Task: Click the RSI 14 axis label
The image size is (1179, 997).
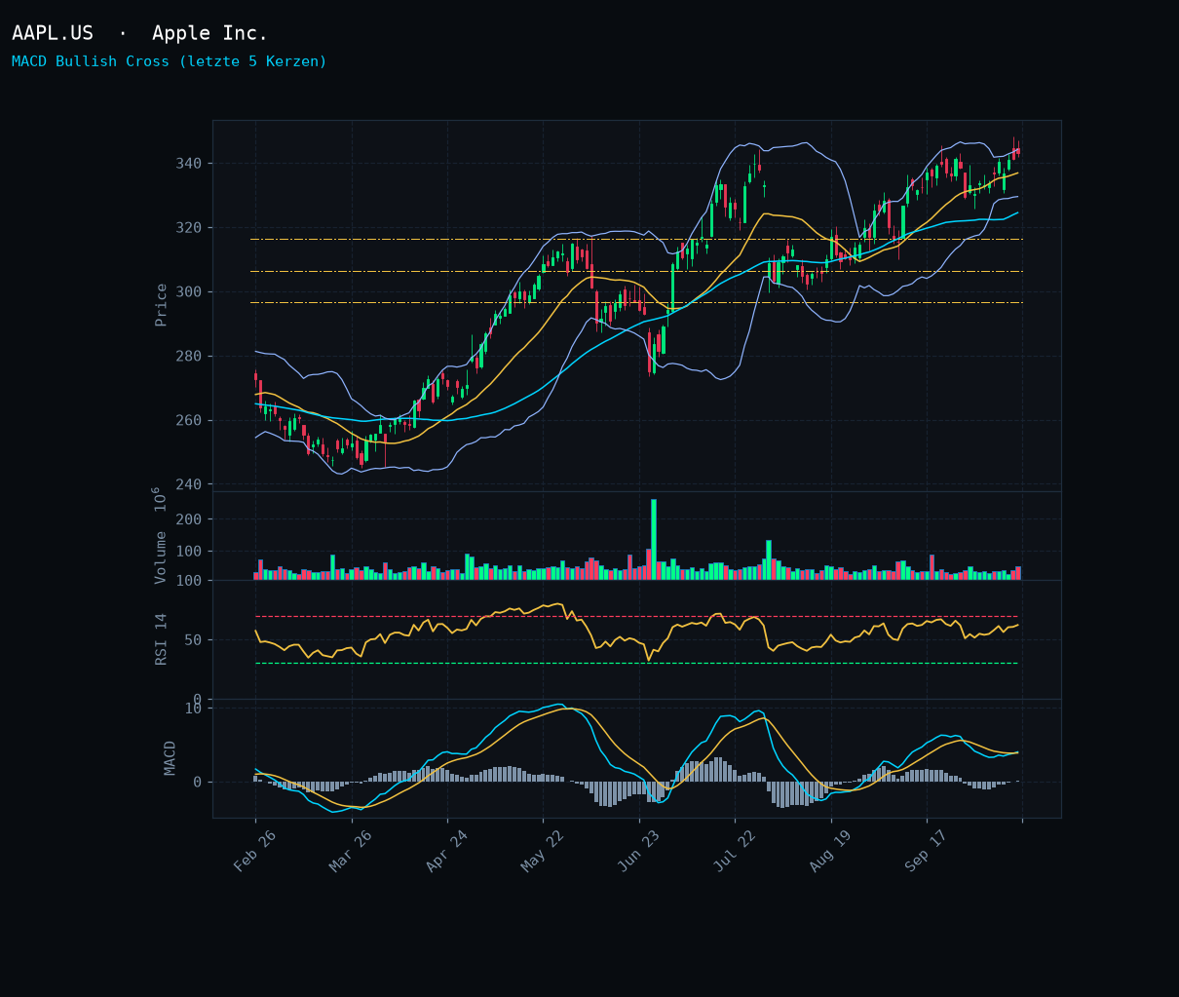Action: tap(162, 639)
